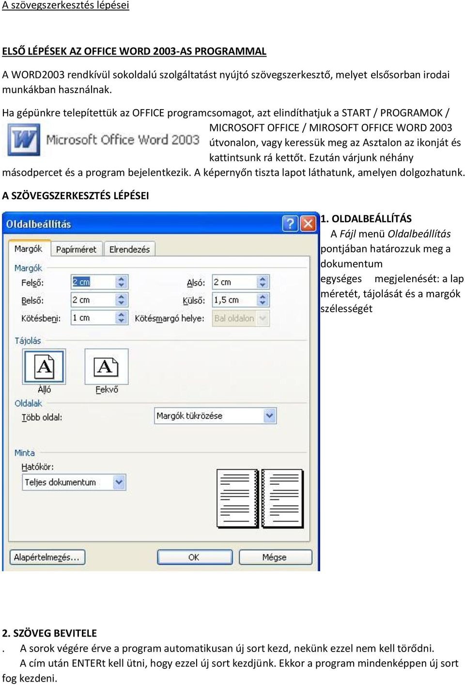Close the Oldalbeállítás dialog with the X
The width and height of the screenshot is (465, 685).
pos(308,223)
